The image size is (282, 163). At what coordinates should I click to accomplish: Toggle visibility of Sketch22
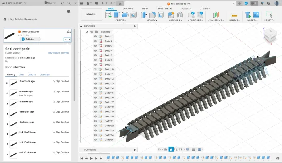tap(95, 126)
